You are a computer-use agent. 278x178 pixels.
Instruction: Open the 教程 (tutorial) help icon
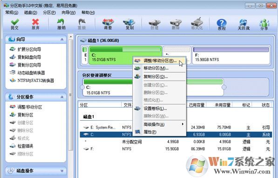click(222, 25)
